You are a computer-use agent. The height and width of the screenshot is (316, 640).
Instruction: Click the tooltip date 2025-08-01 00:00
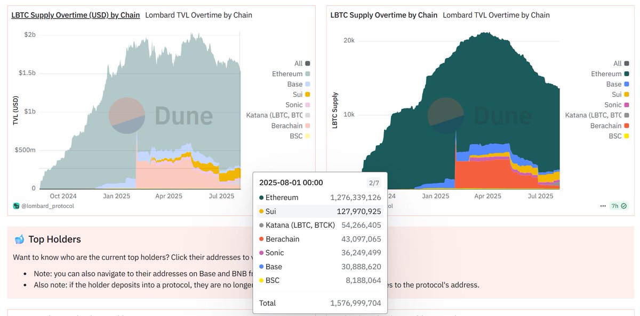[x=291, y=182]
